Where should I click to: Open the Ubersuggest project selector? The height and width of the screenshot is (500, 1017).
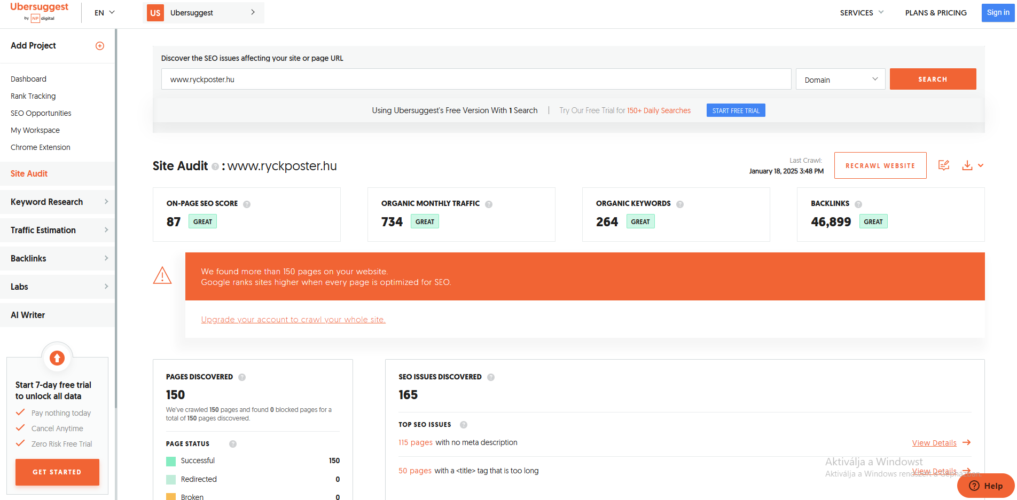point(204,13)
